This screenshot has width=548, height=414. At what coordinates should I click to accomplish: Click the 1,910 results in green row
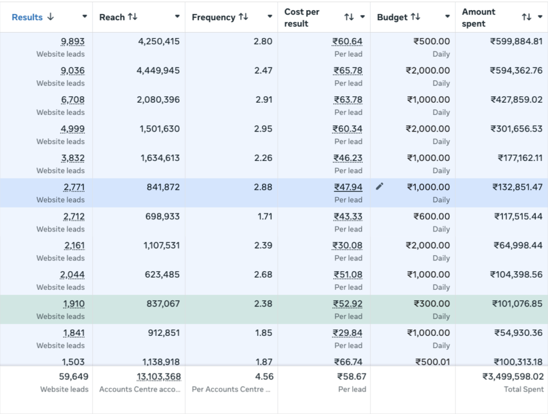pos(74,304)
